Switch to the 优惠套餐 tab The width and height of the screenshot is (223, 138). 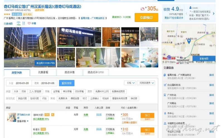tap(43, 72)
